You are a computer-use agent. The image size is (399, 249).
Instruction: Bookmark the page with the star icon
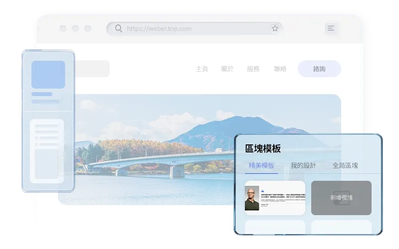pos(275,28)
